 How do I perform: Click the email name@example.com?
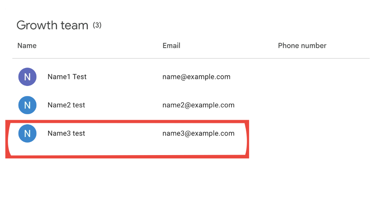(196, 77)
